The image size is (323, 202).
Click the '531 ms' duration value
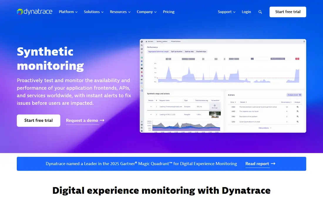(x=199, y=107)
